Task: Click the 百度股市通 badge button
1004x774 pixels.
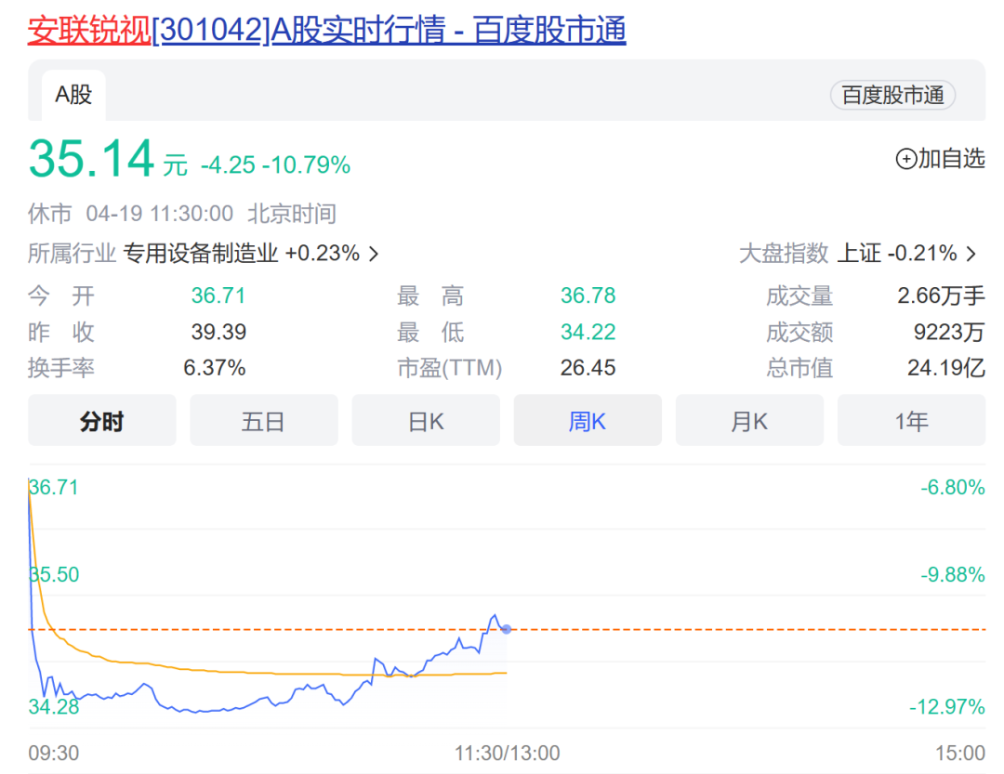Action: [x=892, y=95]
